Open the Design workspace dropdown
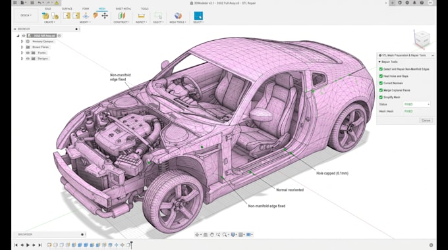This screenshot has height=250, width=448. click(x=26, y=15)
